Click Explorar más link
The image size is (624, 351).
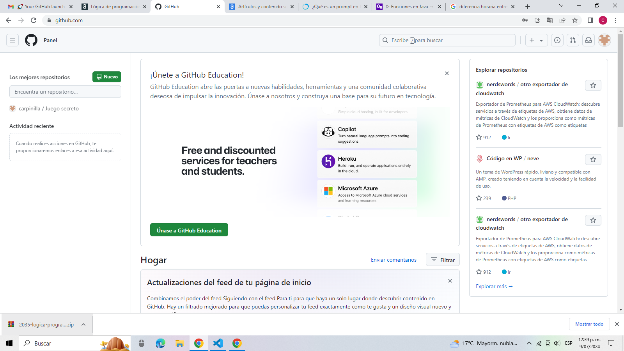click(x=494, y=286)
